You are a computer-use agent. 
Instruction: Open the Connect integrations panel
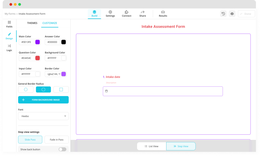point(126,14)
